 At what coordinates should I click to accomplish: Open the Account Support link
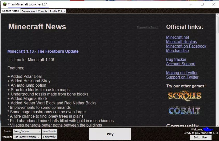[x=181, y=64]
